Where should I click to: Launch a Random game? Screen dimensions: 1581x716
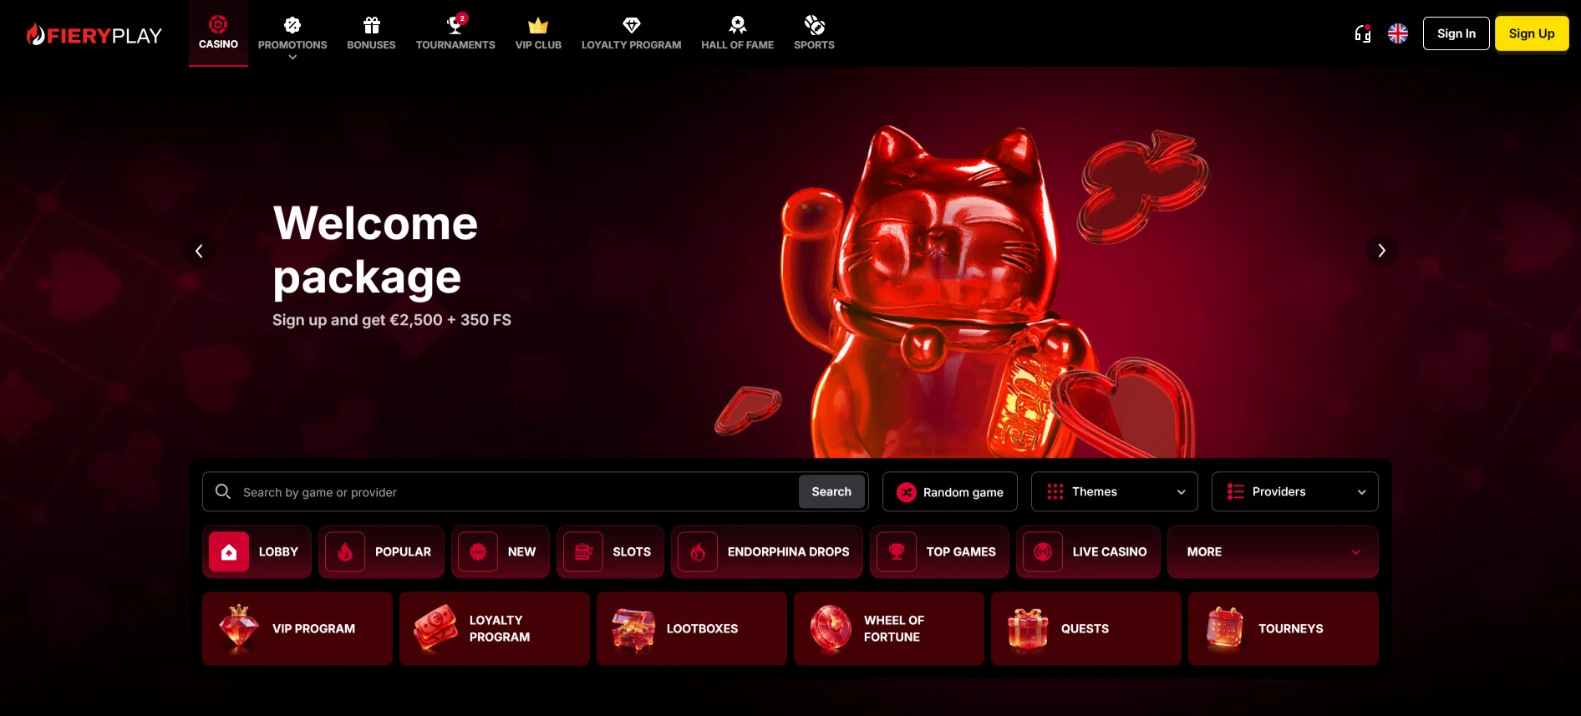950,492
